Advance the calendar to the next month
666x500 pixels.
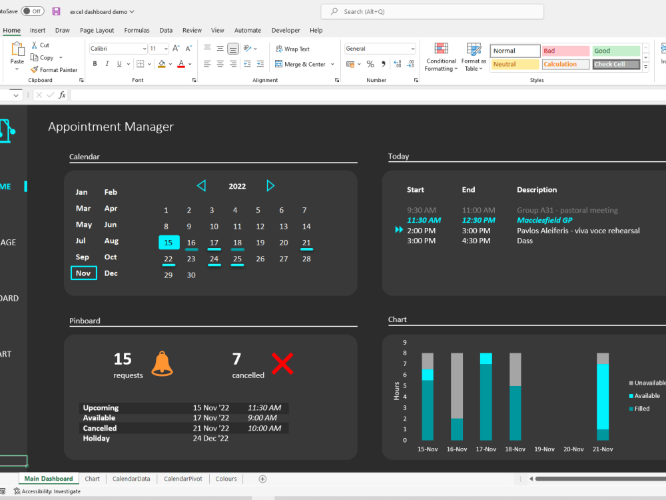pyautogui.click(x=270, y=185)
